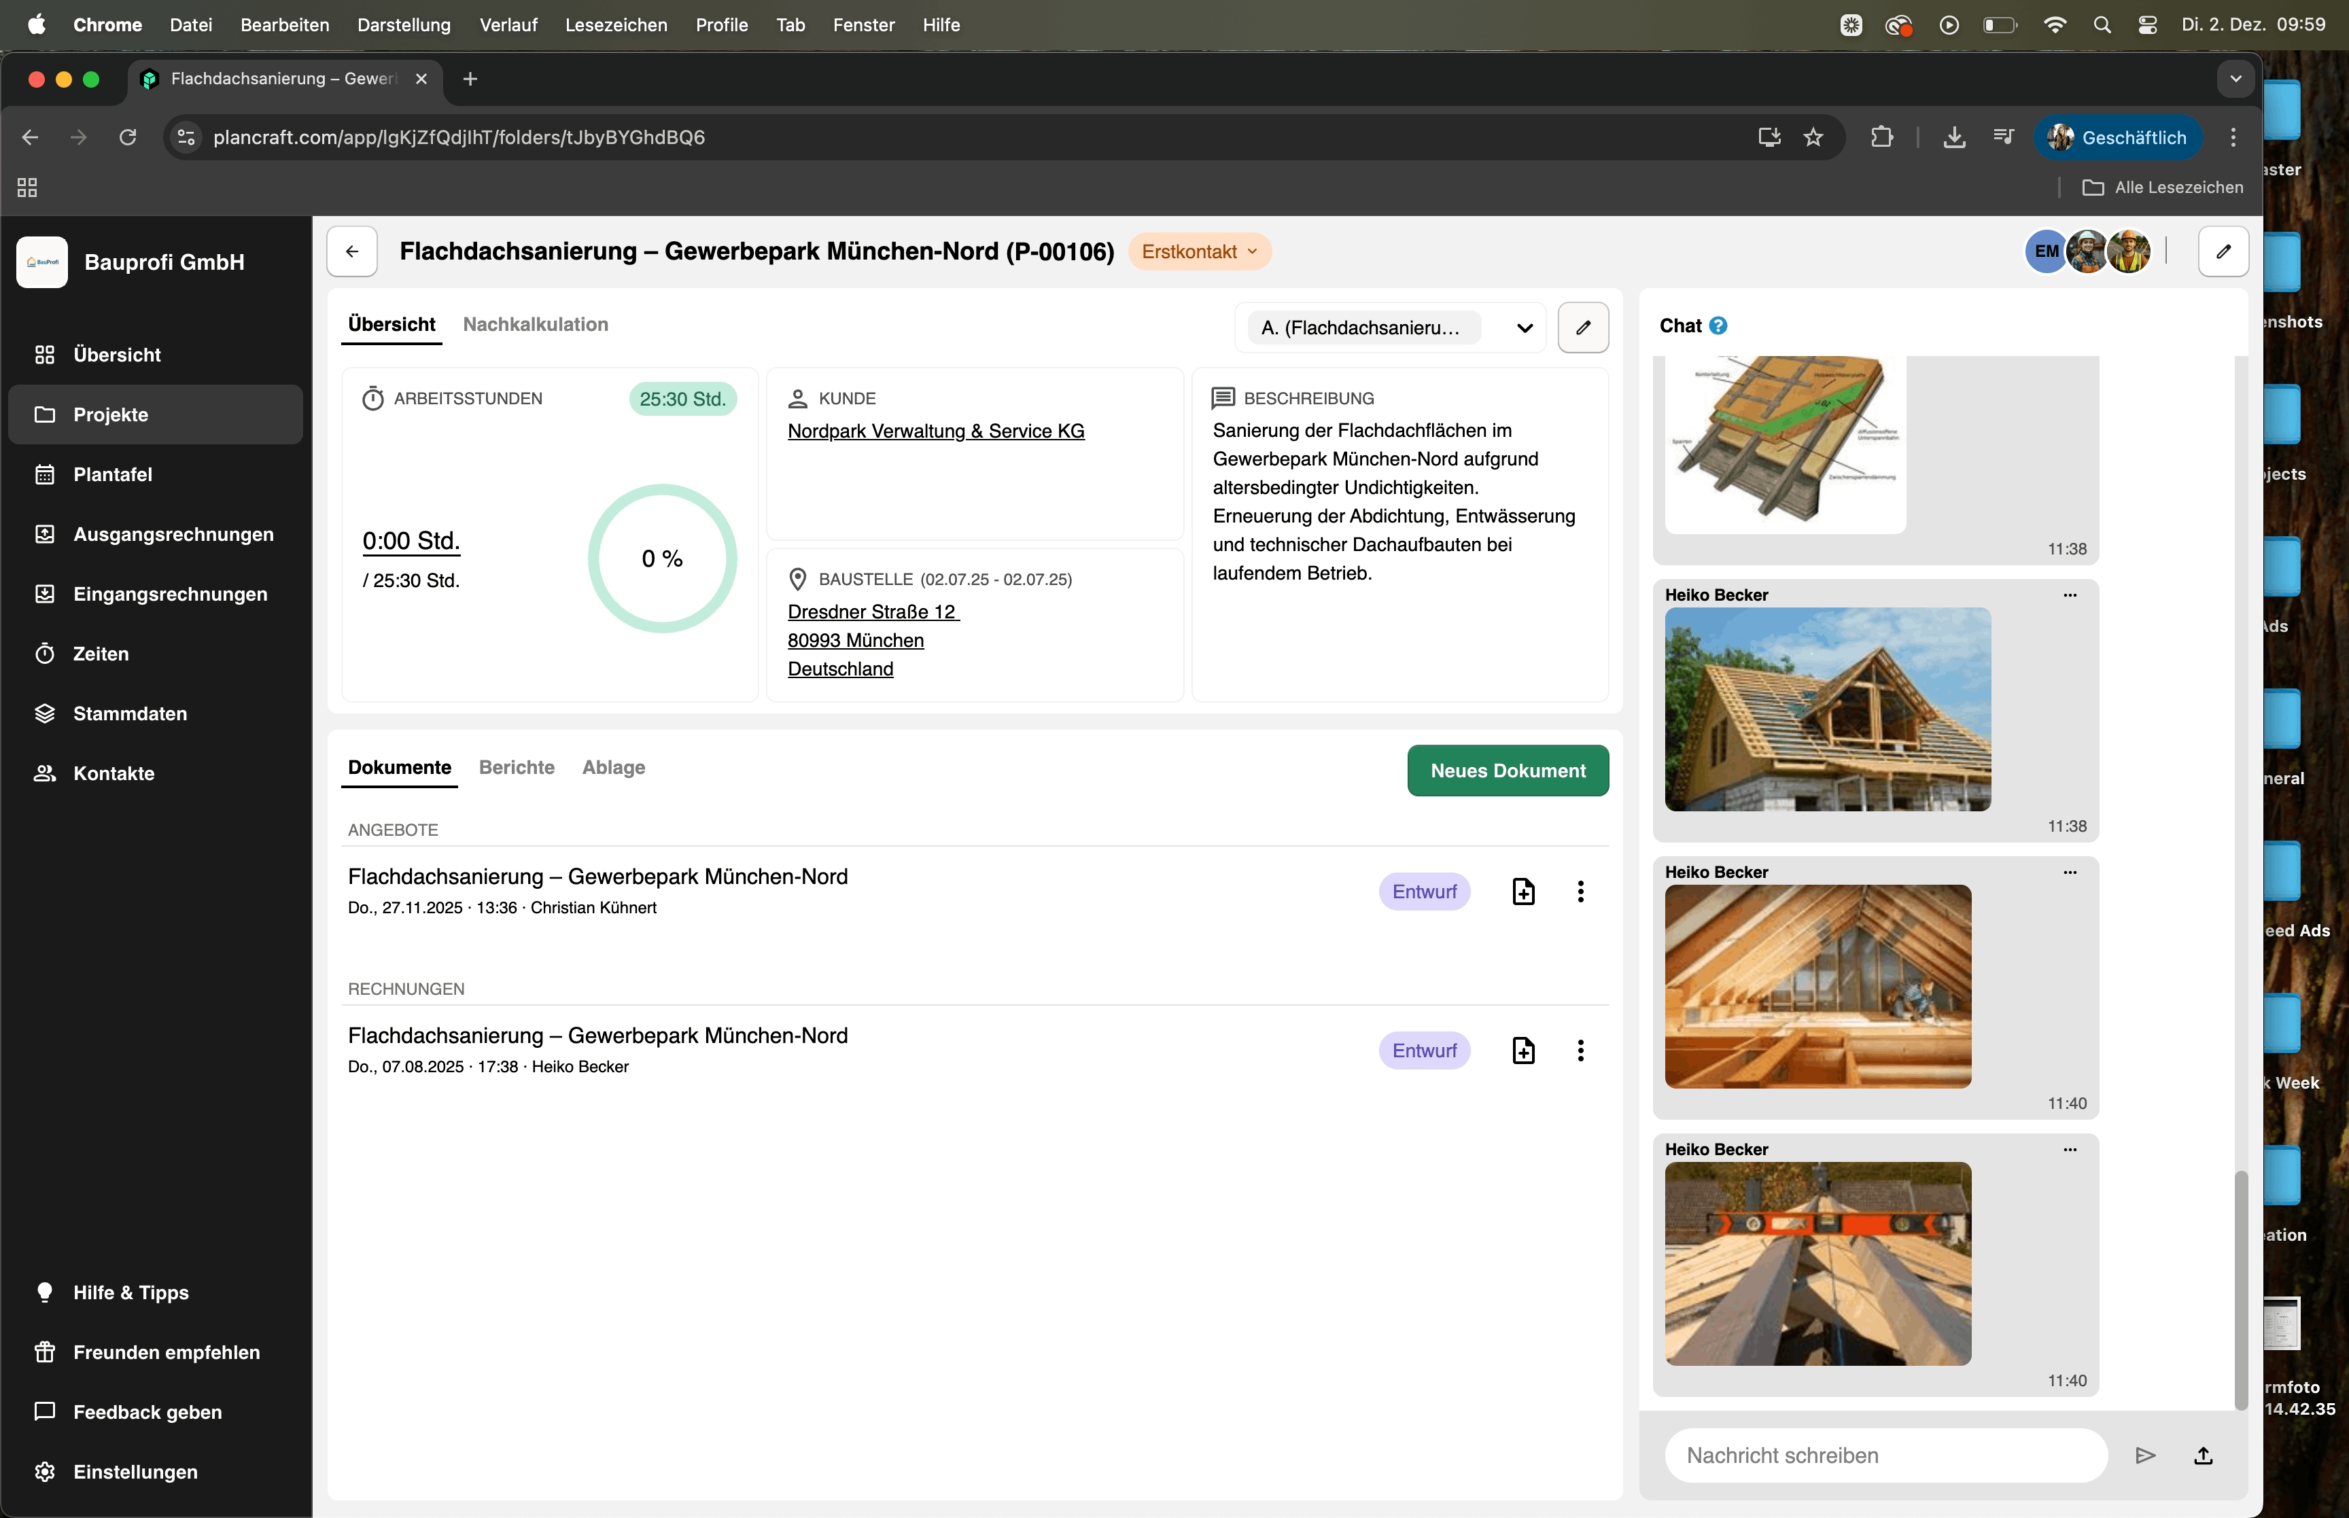The image size is (2349, 1518).
Task: Open Chrome extensions puzzle icon
Action: (x=1881, y=137)
